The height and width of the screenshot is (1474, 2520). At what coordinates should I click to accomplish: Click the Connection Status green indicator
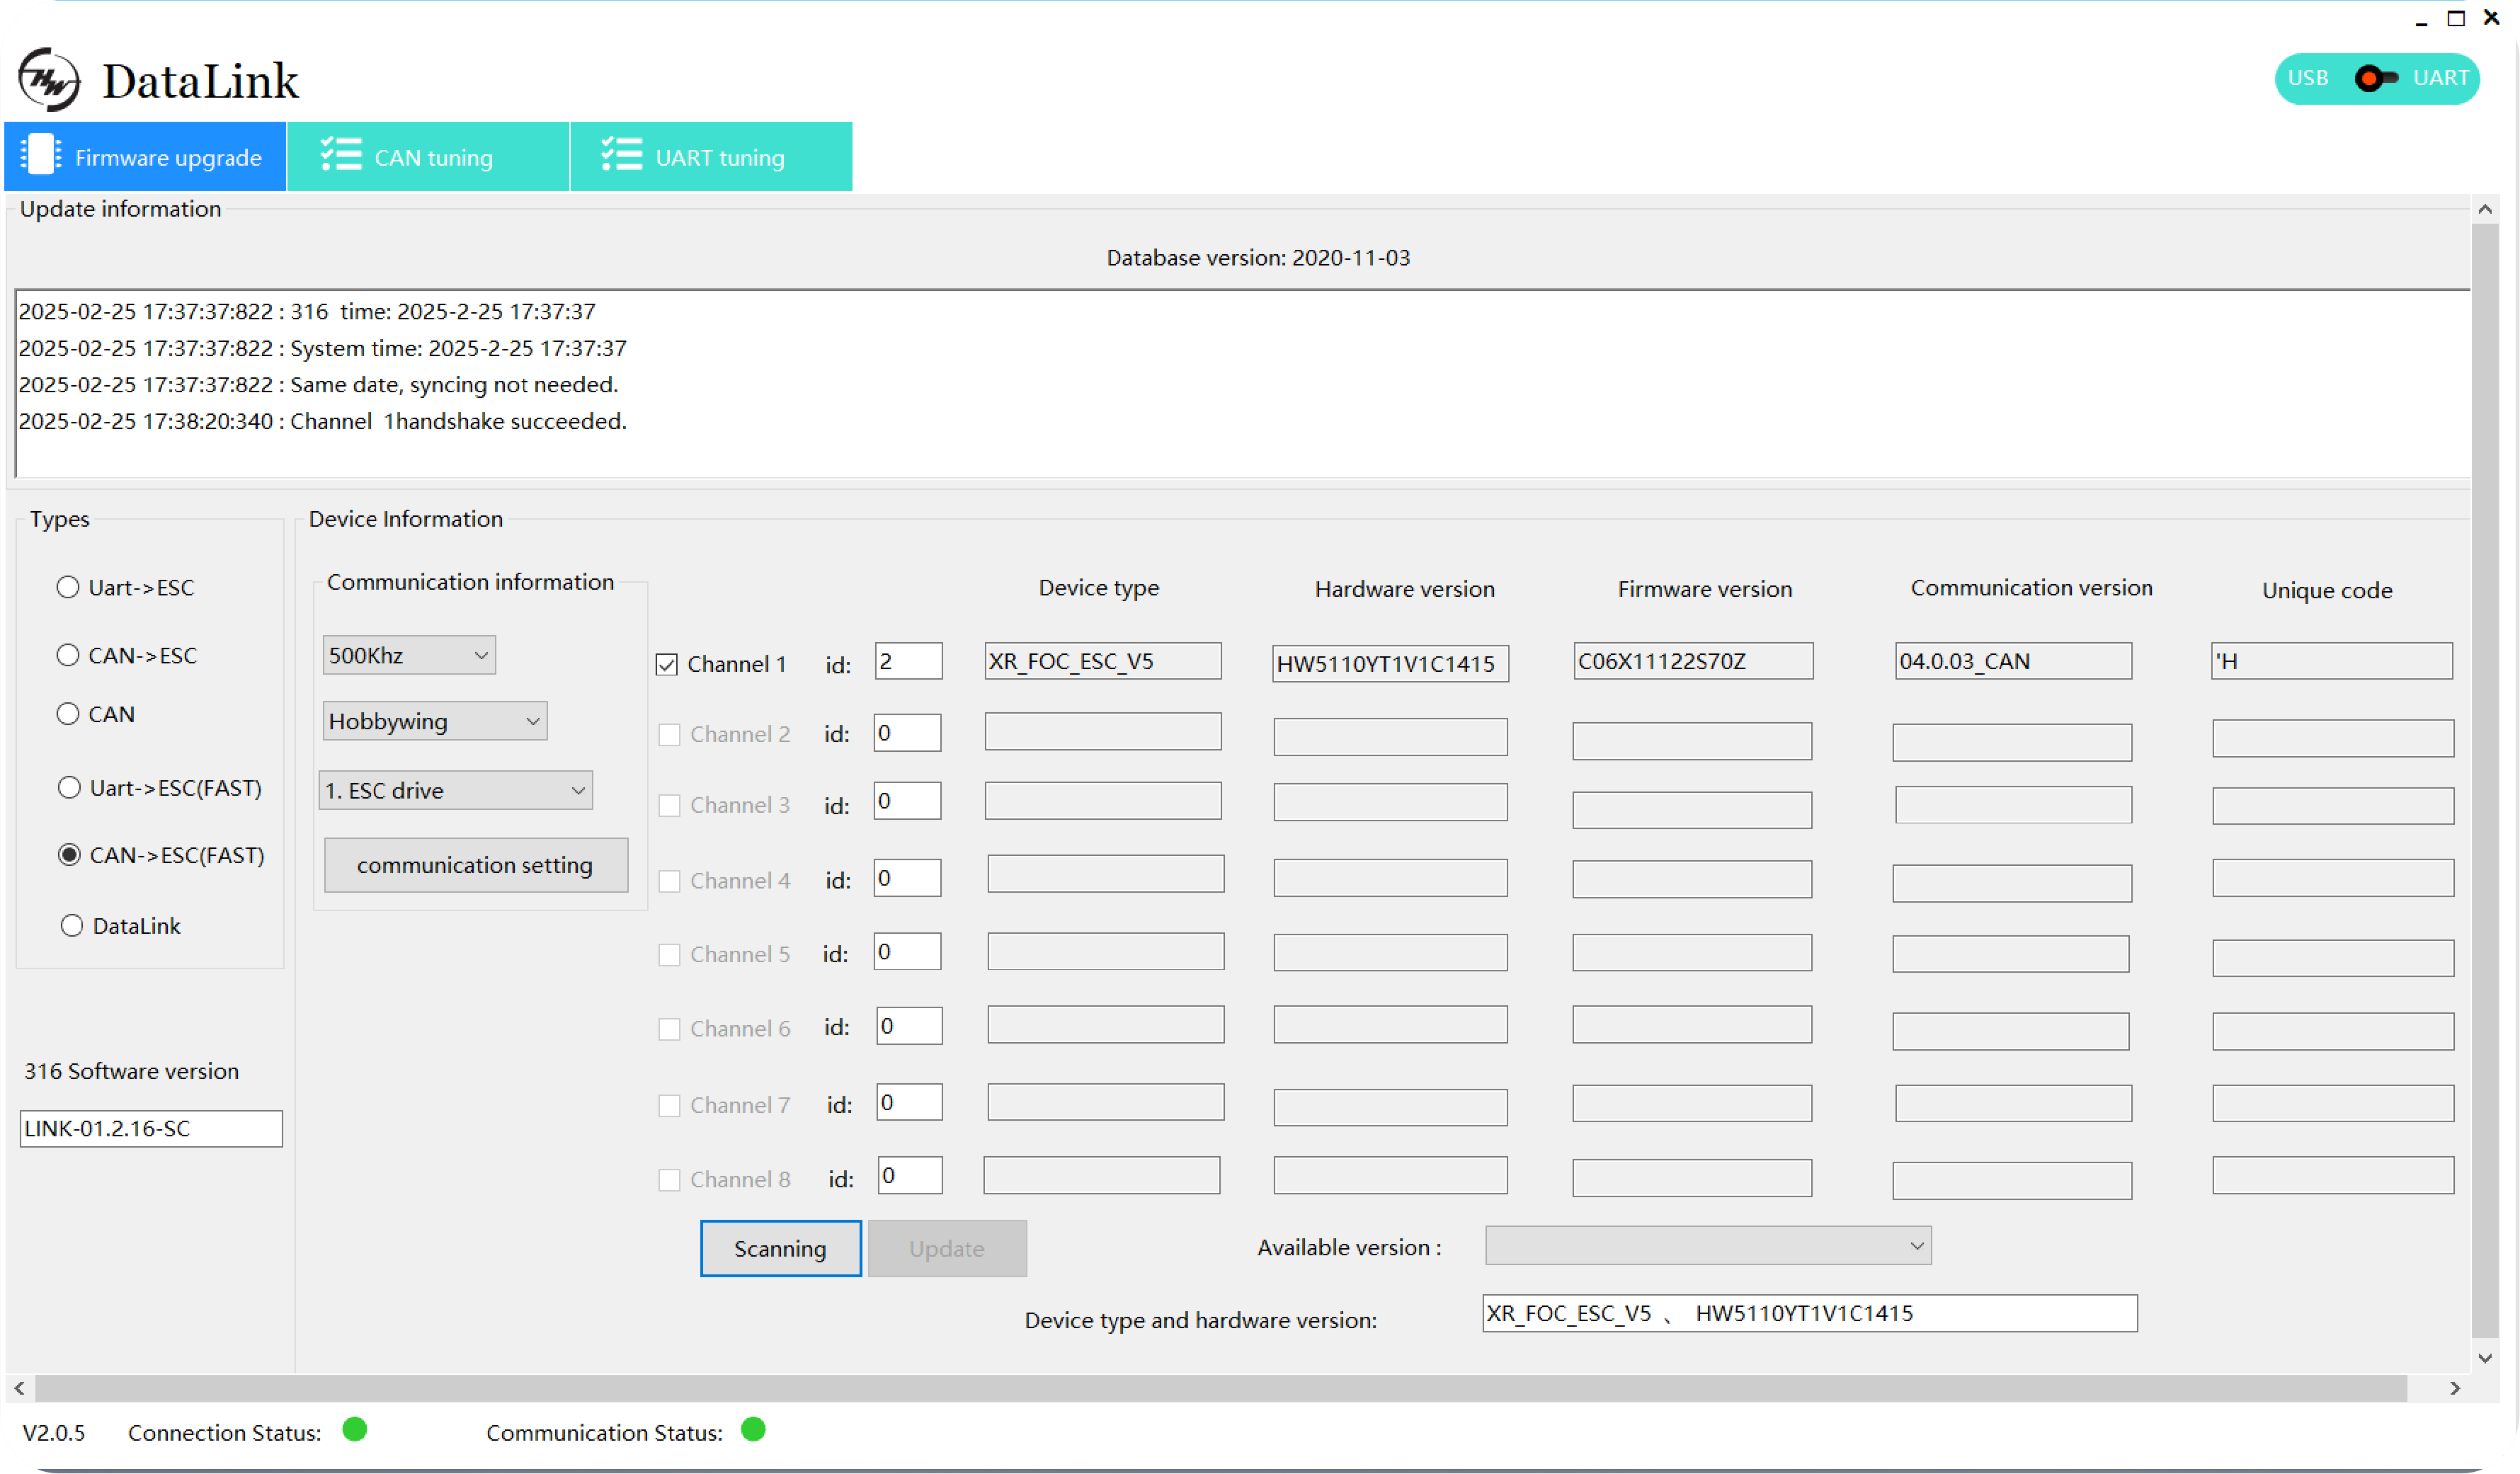pyautogui.click(x=355, y=1430)
